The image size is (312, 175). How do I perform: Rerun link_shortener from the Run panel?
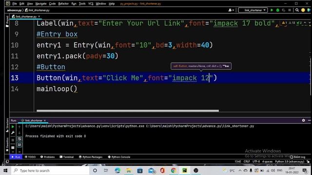click(x=13, y=126)
